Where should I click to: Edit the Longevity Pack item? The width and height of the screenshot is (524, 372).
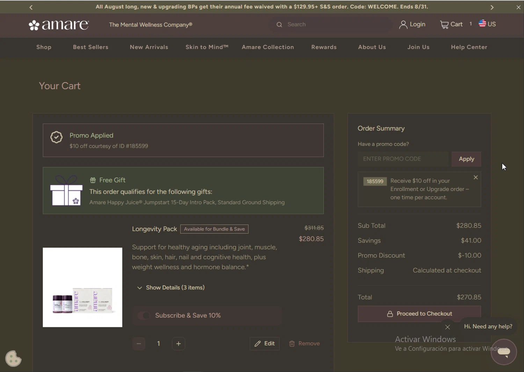[x=264, y=344]
